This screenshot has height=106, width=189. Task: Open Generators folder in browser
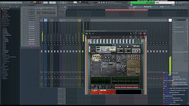click(x=6, y=15)
